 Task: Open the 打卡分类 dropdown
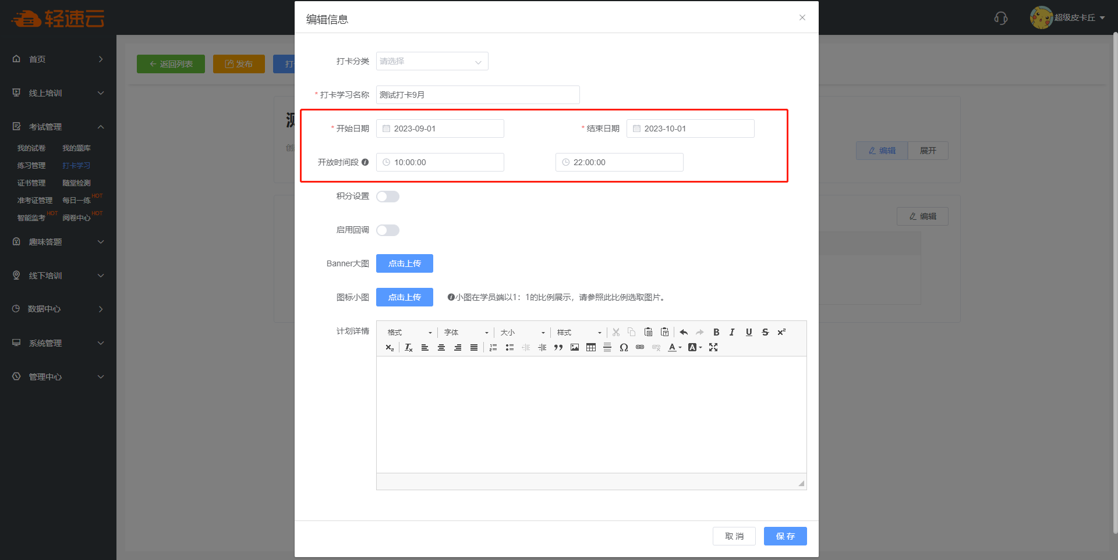point(431,61)
